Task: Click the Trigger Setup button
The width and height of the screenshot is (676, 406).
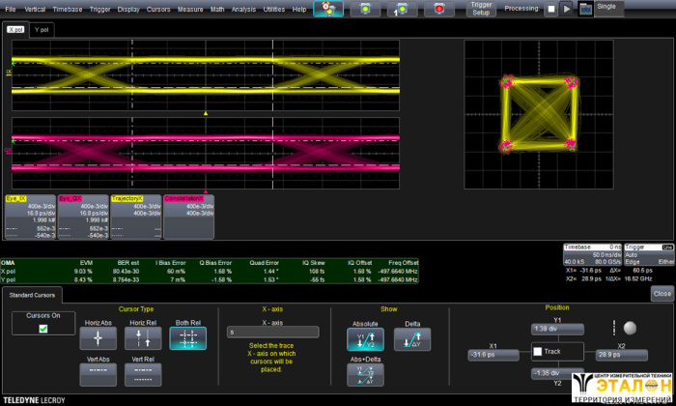Action: [x=481, y=9]
